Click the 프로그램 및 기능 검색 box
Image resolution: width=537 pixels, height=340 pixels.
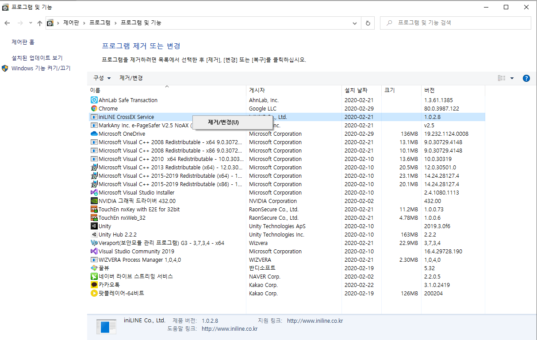coord(456,23)
